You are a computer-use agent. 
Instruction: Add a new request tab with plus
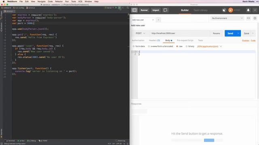point(158,20)
